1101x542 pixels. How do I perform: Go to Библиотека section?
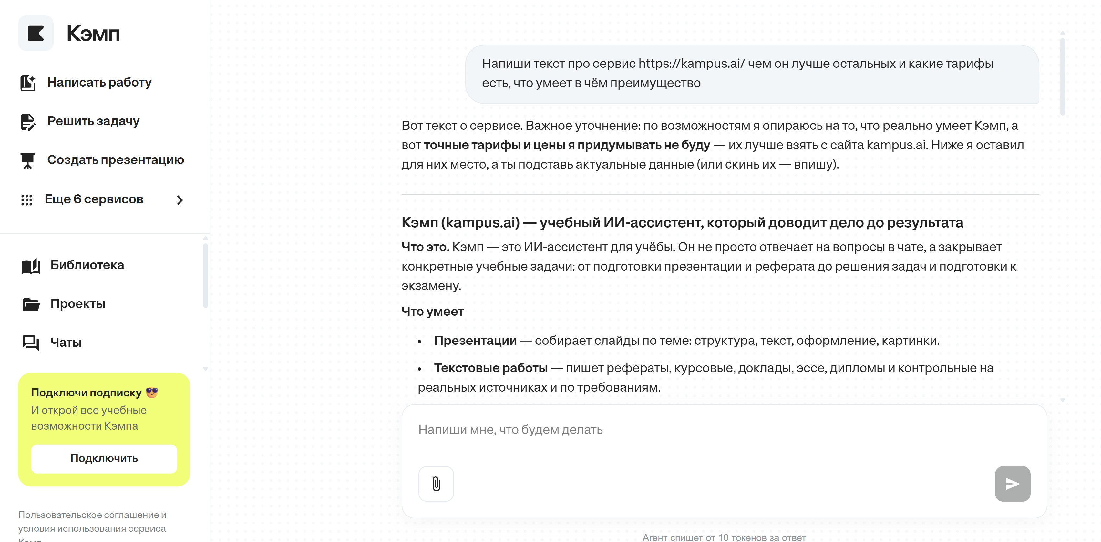click(x=87, y=265)
